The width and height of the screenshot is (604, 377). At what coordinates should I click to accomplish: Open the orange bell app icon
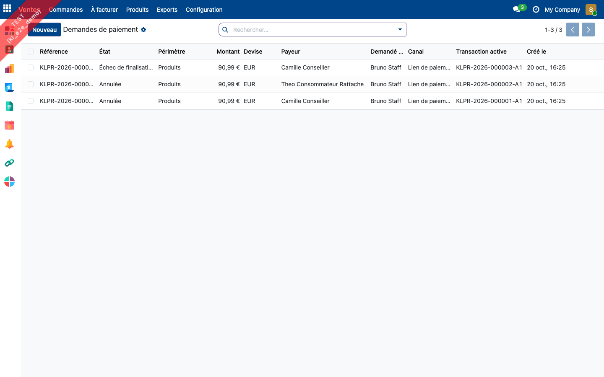(x=9, y=144)
